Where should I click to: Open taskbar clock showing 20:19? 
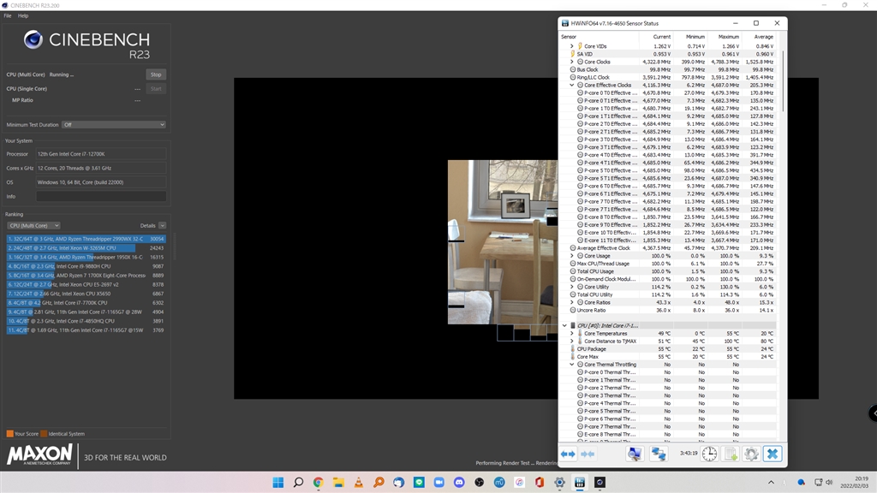point(854,483)
